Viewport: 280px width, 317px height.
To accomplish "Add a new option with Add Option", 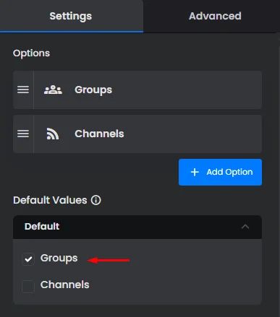I will click(x=220, y=172).
